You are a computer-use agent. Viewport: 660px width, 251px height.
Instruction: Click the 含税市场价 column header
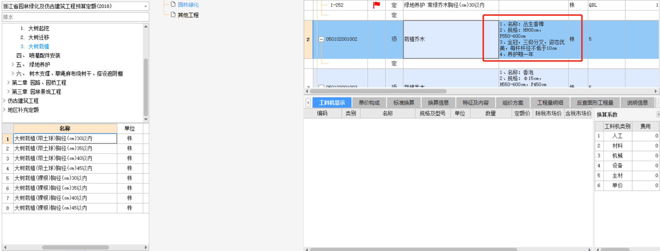point(578,113)
